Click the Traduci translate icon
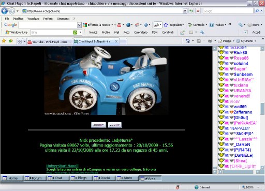Screen dimensions: 265x191 (x=211, y=25)
